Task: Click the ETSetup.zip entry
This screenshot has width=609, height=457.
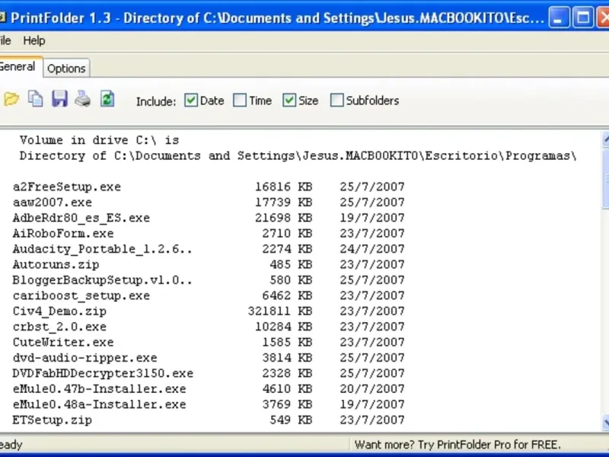Action: point(53,420)
